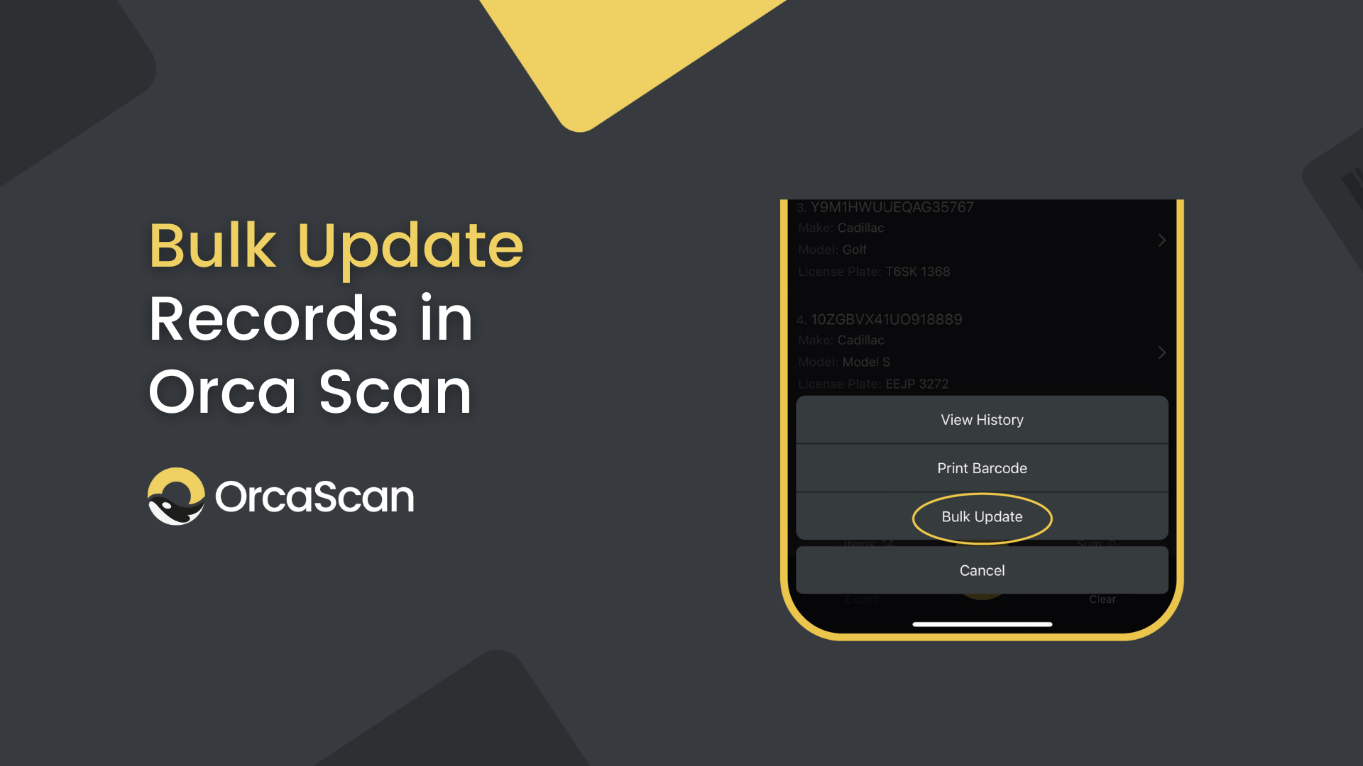Select View History menu option

point(982,419)
